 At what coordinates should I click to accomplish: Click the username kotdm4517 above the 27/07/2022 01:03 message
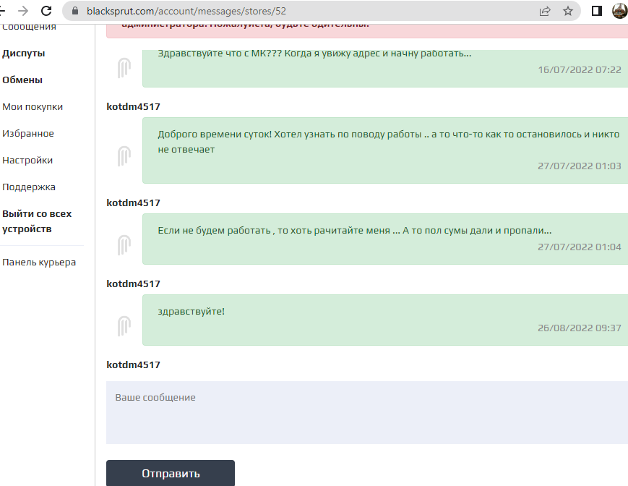[x=134, y=106]
